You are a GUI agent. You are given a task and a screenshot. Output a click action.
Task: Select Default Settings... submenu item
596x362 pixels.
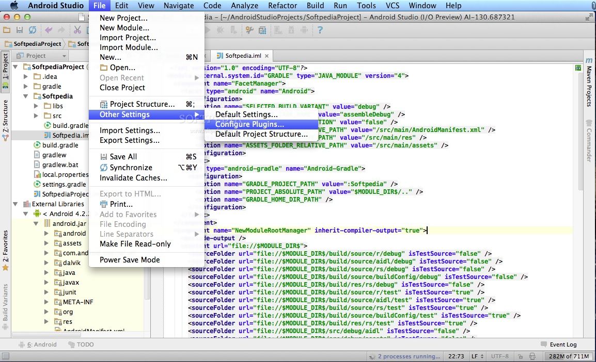[261, 114]
